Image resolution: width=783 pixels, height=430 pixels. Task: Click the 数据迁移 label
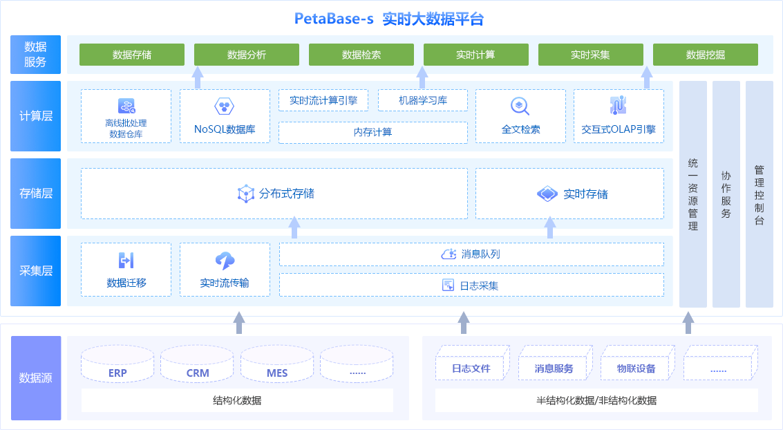pos(126,283)
